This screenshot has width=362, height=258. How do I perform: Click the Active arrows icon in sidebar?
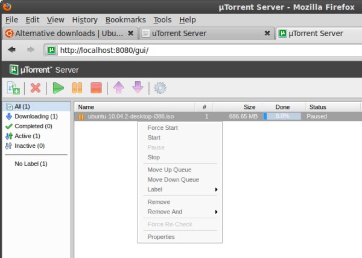pyautogui.click(x=9, y=136)
